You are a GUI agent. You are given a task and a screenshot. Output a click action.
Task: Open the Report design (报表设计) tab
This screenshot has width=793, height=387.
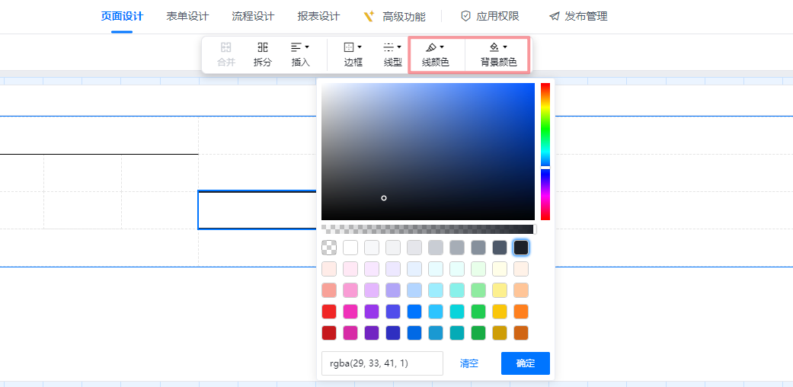pos(318,16)
